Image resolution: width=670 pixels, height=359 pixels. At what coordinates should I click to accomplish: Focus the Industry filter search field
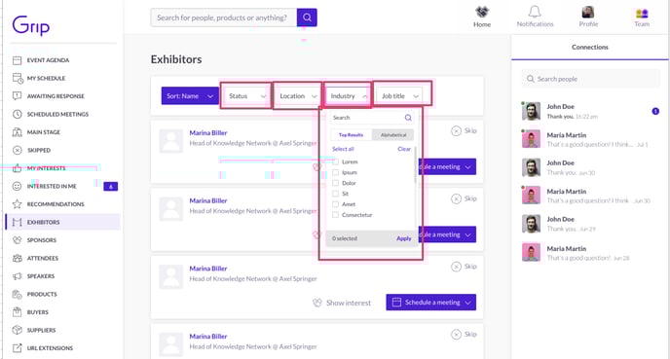[x=372, y=118]
